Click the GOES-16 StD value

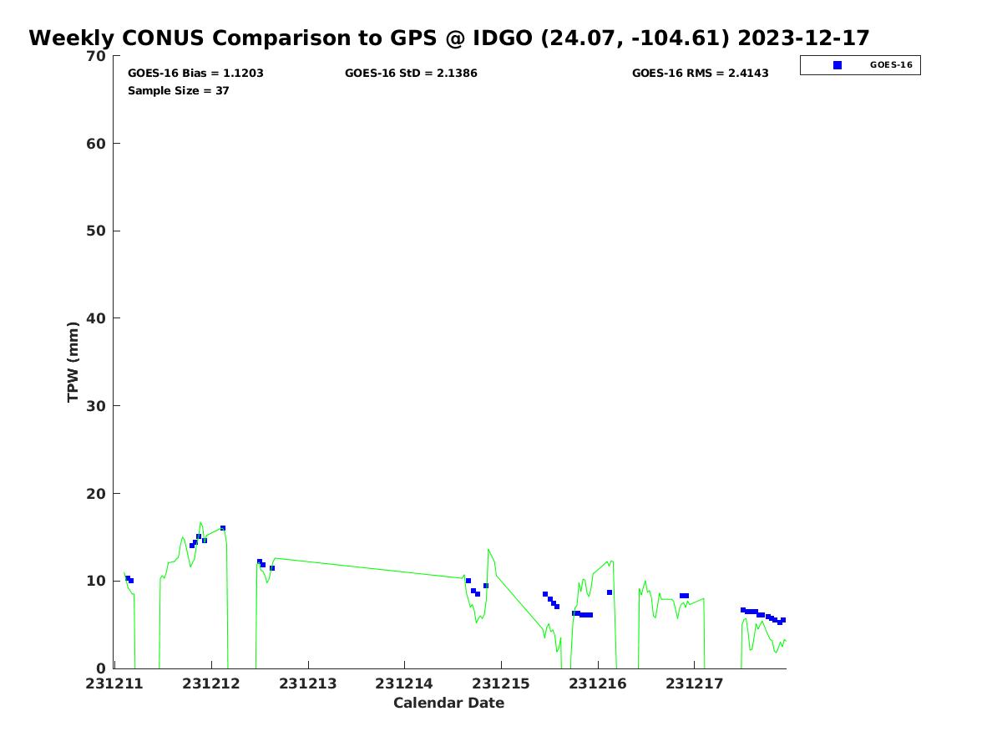[411, 74]
